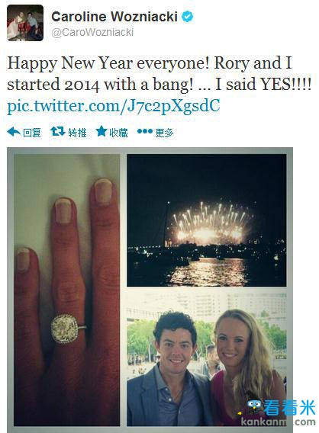Image resolution: width=319 pixels, height=433 pixels.
Task: Select the 回复 reply label
Action: [32, 133]
